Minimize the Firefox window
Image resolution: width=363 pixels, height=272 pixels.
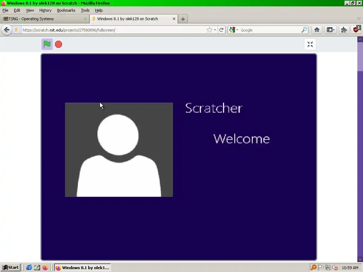click(347, 3)
